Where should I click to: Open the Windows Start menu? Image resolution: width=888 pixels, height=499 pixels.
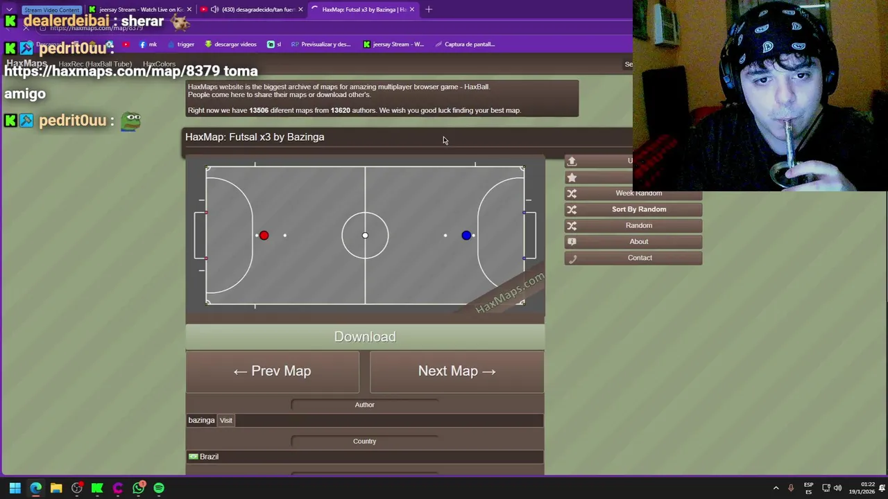[15, 488]
